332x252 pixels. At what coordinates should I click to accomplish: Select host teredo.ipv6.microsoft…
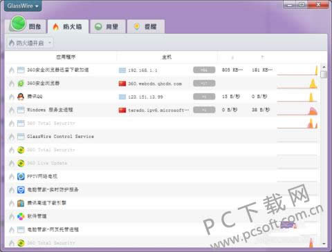pos(158,110)
